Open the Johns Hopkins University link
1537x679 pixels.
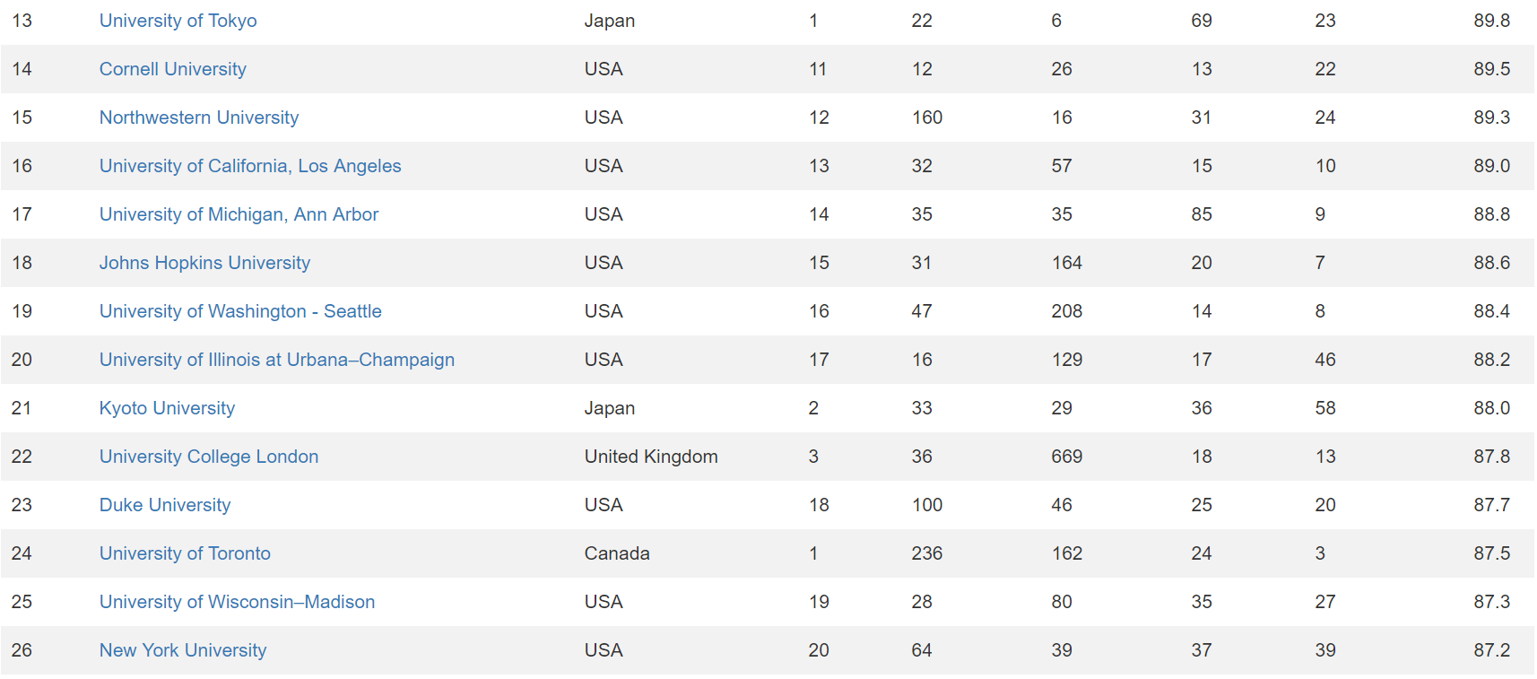(204, 263)
